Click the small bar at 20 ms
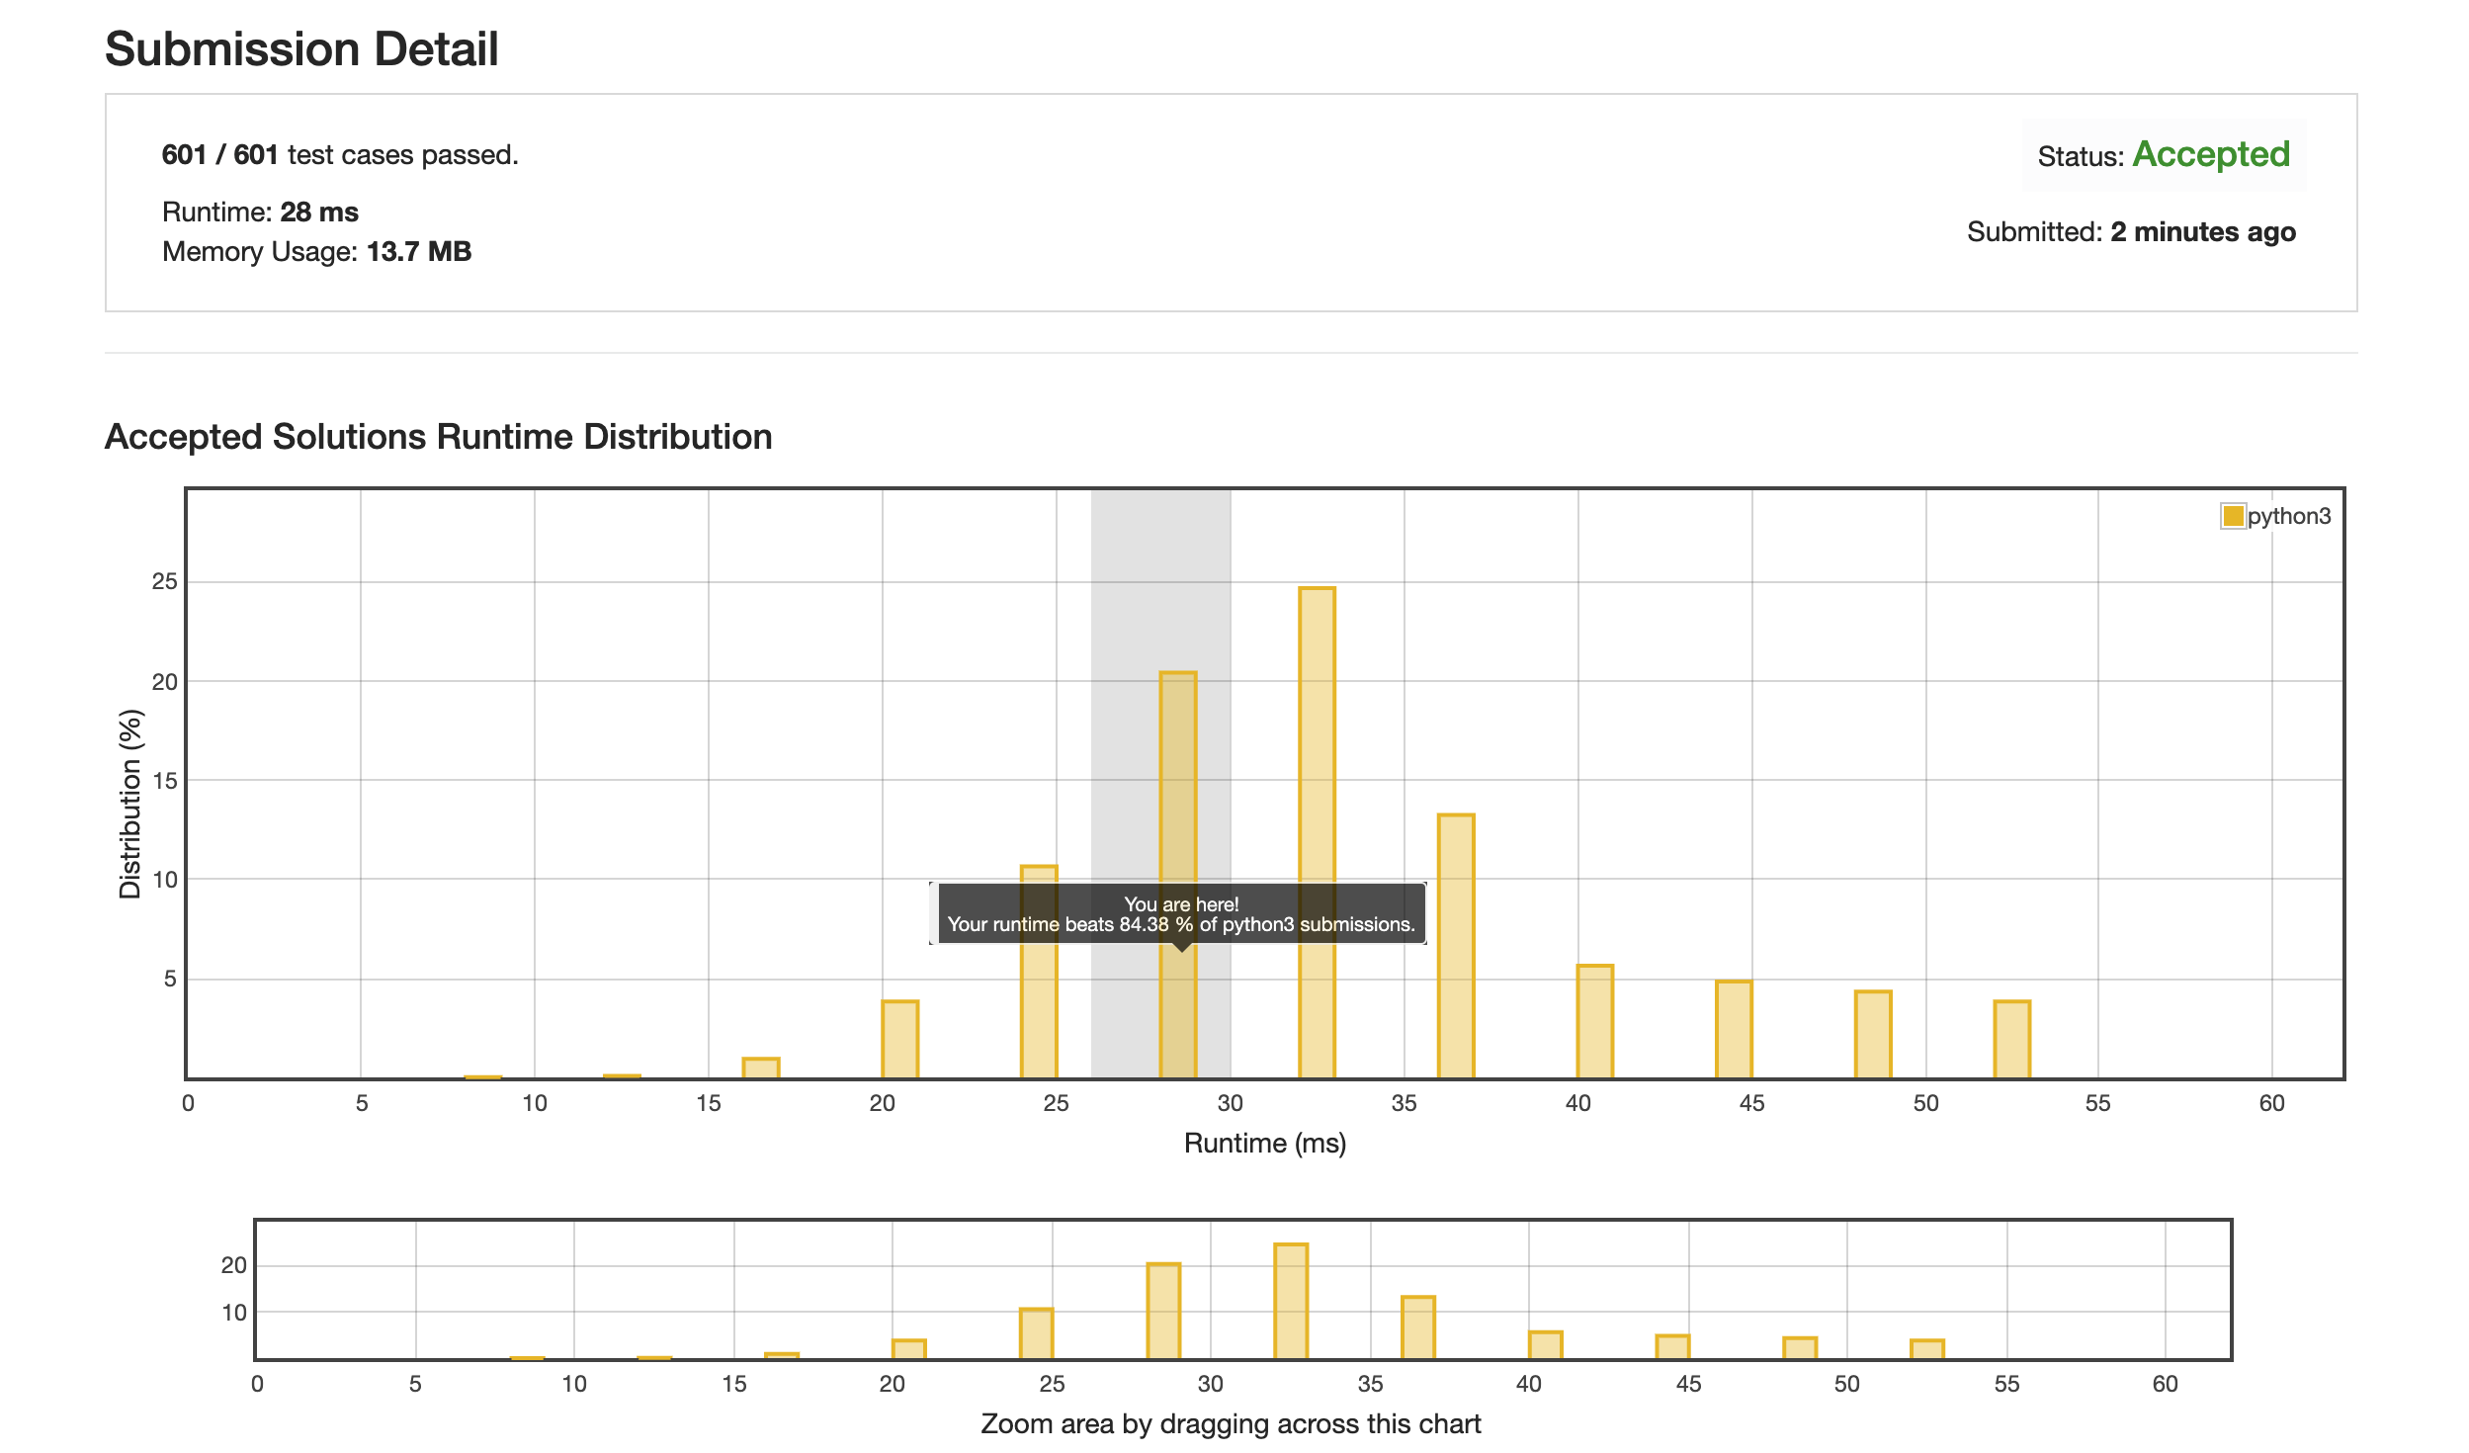This screenshot has height=1453, width=2469. coord(899,1038)
